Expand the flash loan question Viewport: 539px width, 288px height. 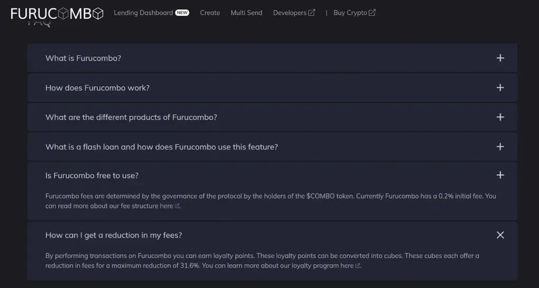[x=272, y=147]
